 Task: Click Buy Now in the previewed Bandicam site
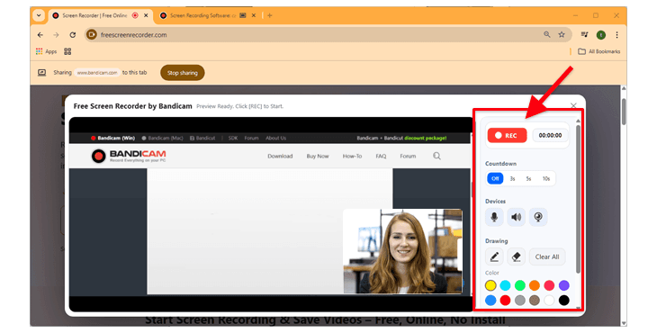[318, 156]
